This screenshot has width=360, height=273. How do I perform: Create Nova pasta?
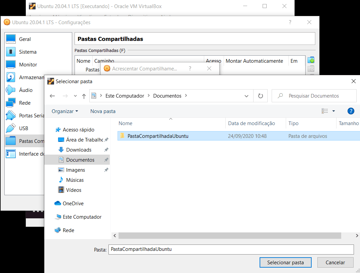[103, 111]
